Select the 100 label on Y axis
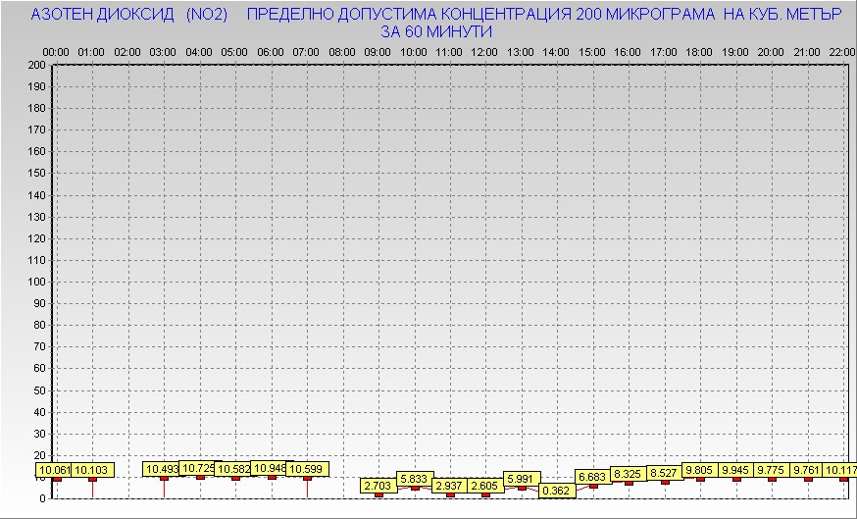 coord(36,282)
